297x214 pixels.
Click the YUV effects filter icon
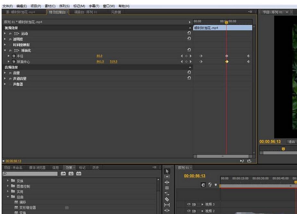coord(79,174)
